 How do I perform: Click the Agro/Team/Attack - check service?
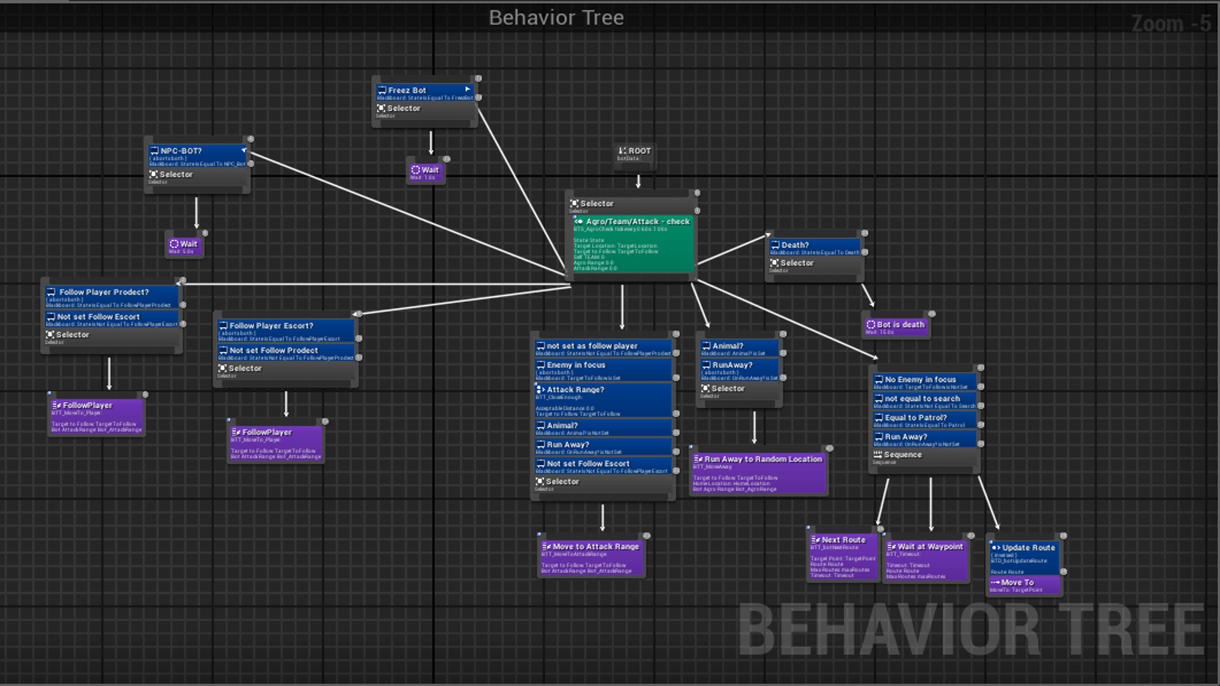[633, 245]
